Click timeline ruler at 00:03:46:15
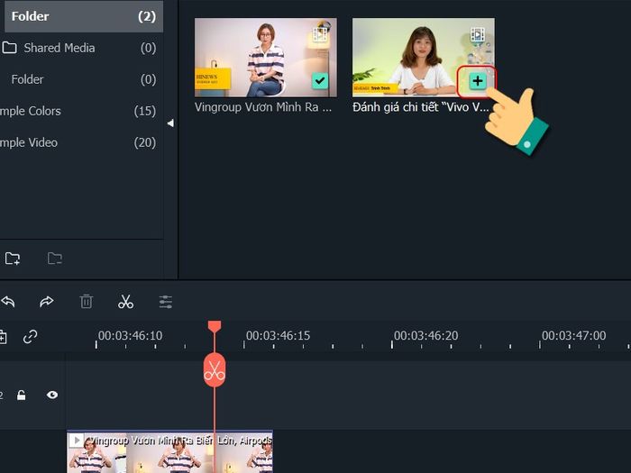This screenshot has width=631, height=473. click(278, 335)
